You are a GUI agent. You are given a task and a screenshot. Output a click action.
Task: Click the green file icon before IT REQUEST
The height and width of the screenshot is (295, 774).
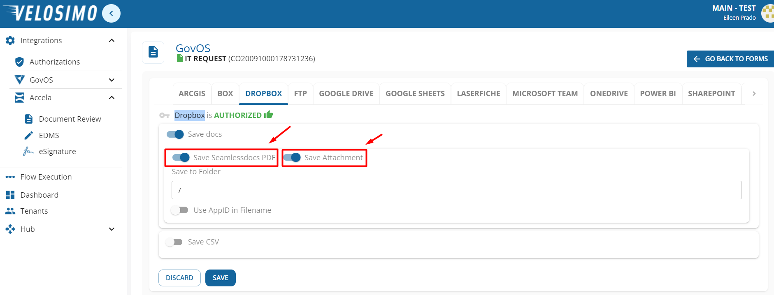[x=180, y=58]
